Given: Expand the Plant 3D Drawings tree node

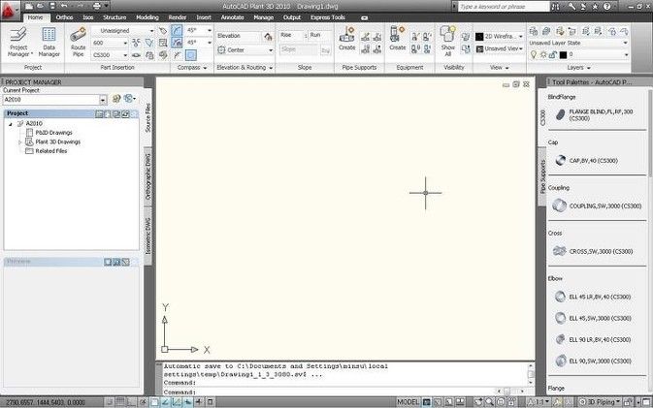Looking at the screenshot, I should click(x=19, y=142).
